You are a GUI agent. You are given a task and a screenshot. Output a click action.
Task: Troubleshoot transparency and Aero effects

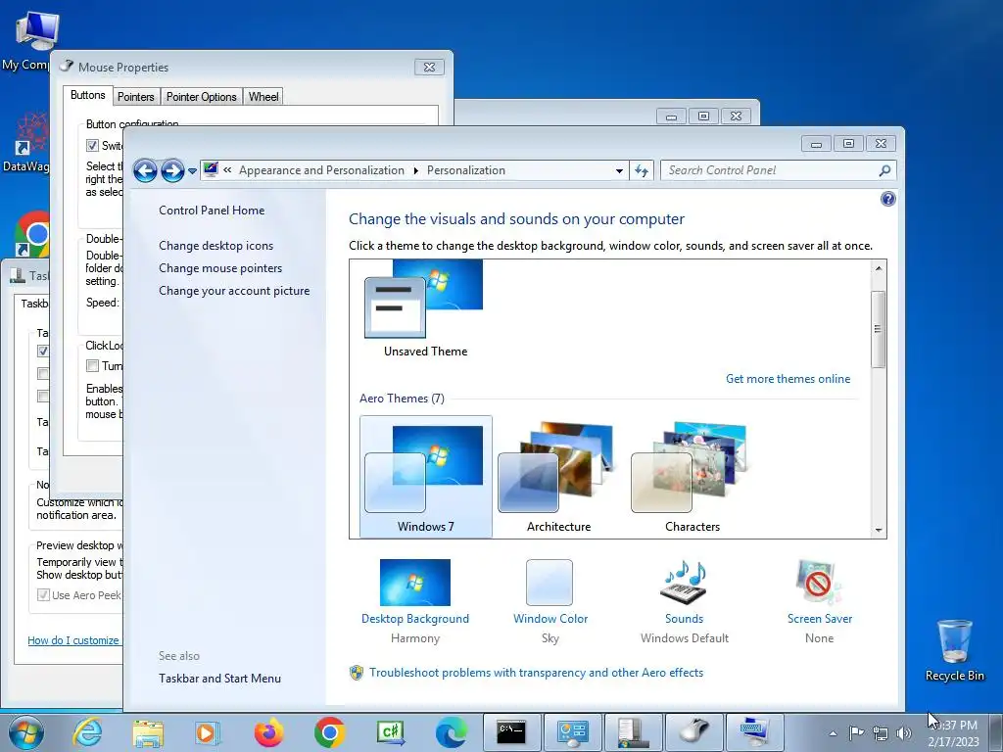[x=536, y=673]
